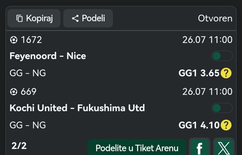The width and height of the screenshot is (242, 155).
Task: Click the Otvoren status label
Action: (x=215, y=18)
